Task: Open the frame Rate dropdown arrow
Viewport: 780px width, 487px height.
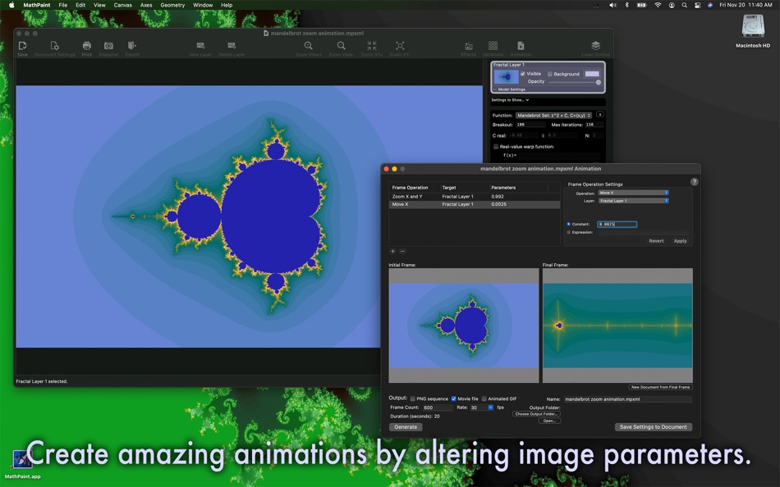Action: point(490,407)
